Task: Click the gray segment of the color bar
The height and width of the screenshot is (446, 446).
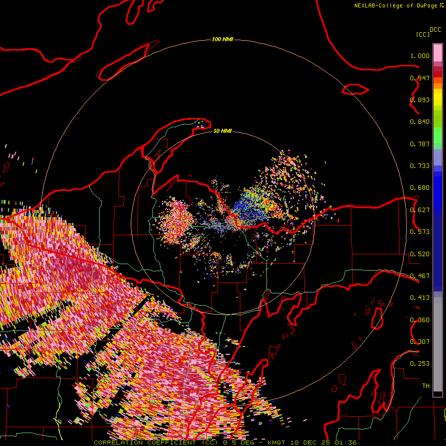Action: point(438,344)
